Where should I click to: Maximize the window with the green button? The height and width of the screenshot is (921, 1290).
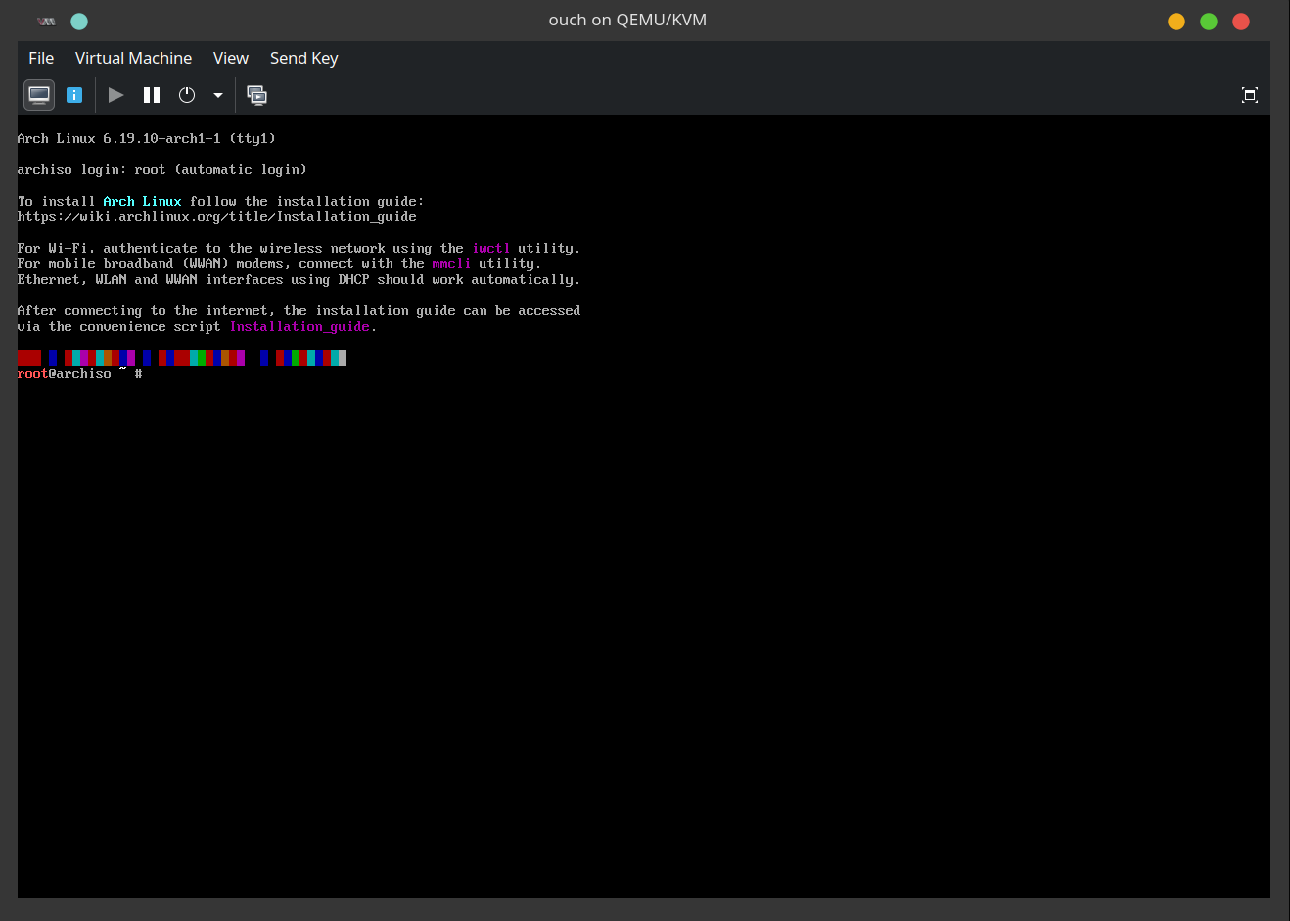pyautogui.click(x=1209, y=22)
